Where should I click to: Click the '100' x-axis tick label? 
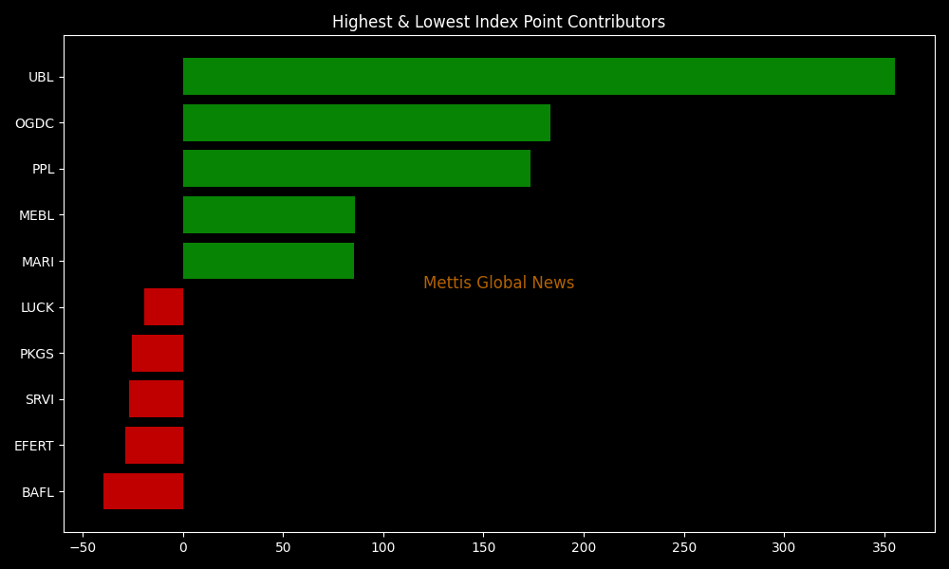[x=383, y=548]
